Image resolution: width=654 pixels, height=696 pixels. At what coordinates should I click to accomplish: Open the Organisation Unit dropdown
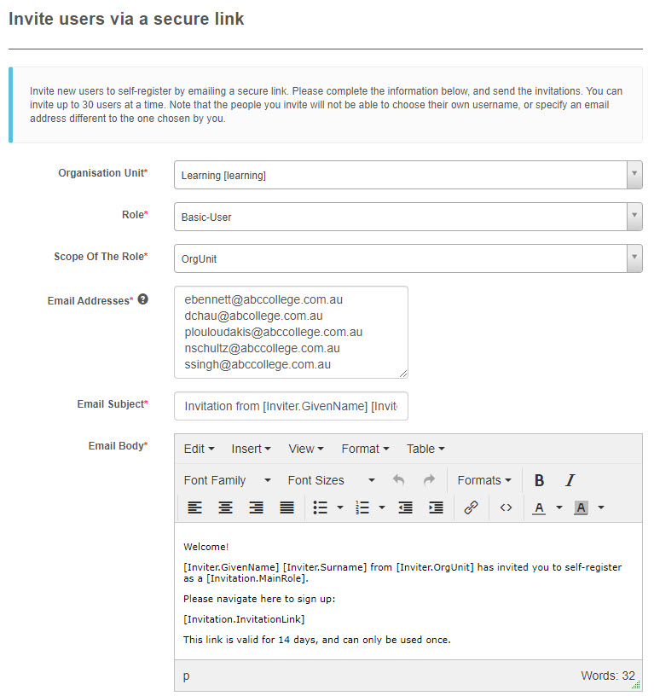click(408, 175)
